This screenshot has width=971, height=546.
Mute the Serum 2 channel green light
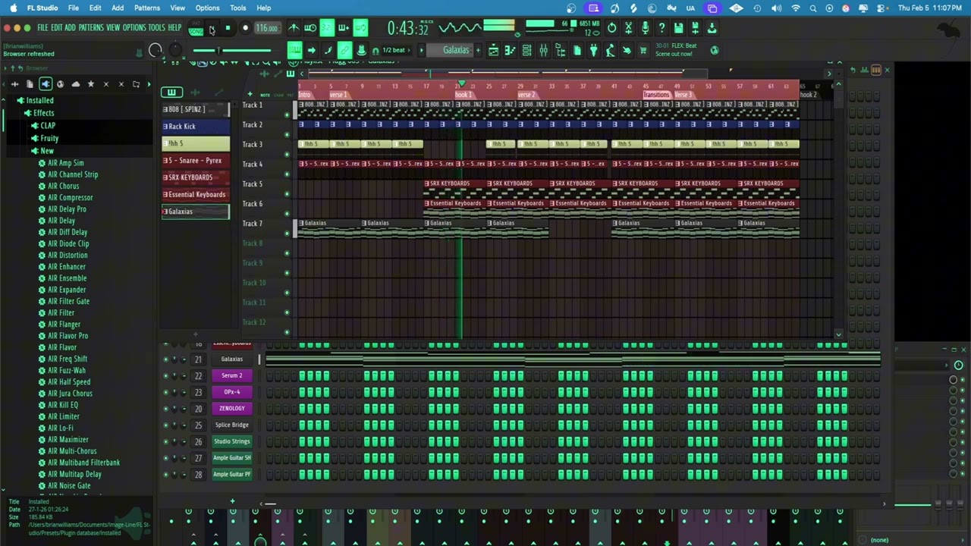[x=165, y=376]
